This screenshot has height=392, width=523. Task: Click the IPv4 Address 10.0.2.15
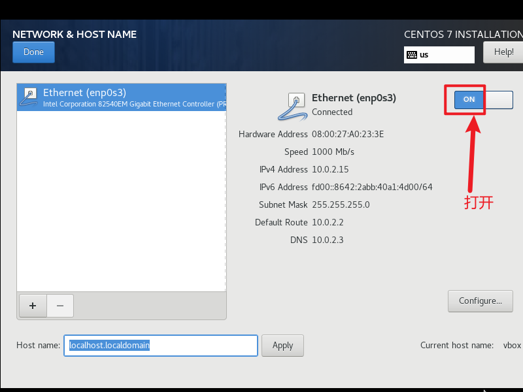click(330, 170)
